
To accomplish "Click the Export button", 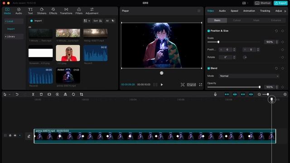I will pyautogui.click(x=280, y=3).
